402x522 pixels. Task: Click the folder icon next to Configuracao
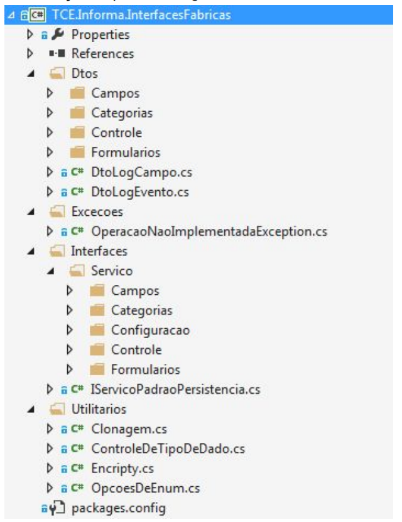coord(97,330)
